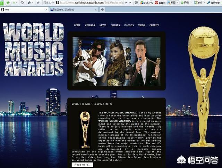Go back with the green back arrow
The width and height of the screenshot is (222, 168).
click(x=8, y=2)
